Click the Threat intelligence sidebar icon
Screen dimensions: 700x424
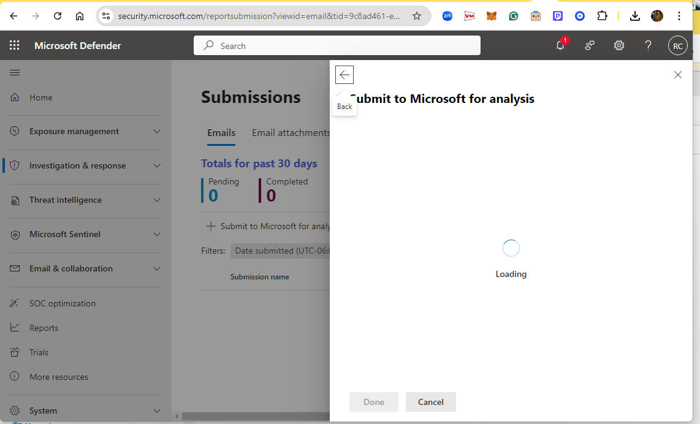click(x=15, y=200)
